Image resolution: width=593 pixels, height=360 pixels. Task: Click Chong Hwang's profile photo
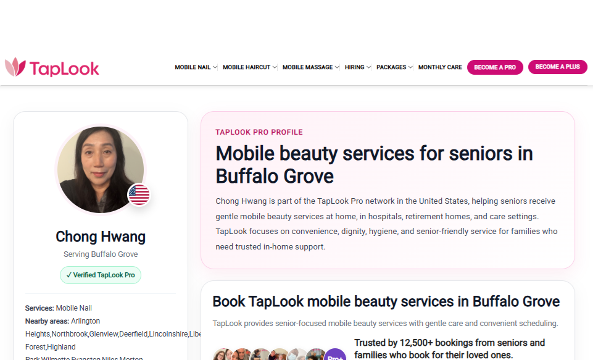click(x=101, y=170)
